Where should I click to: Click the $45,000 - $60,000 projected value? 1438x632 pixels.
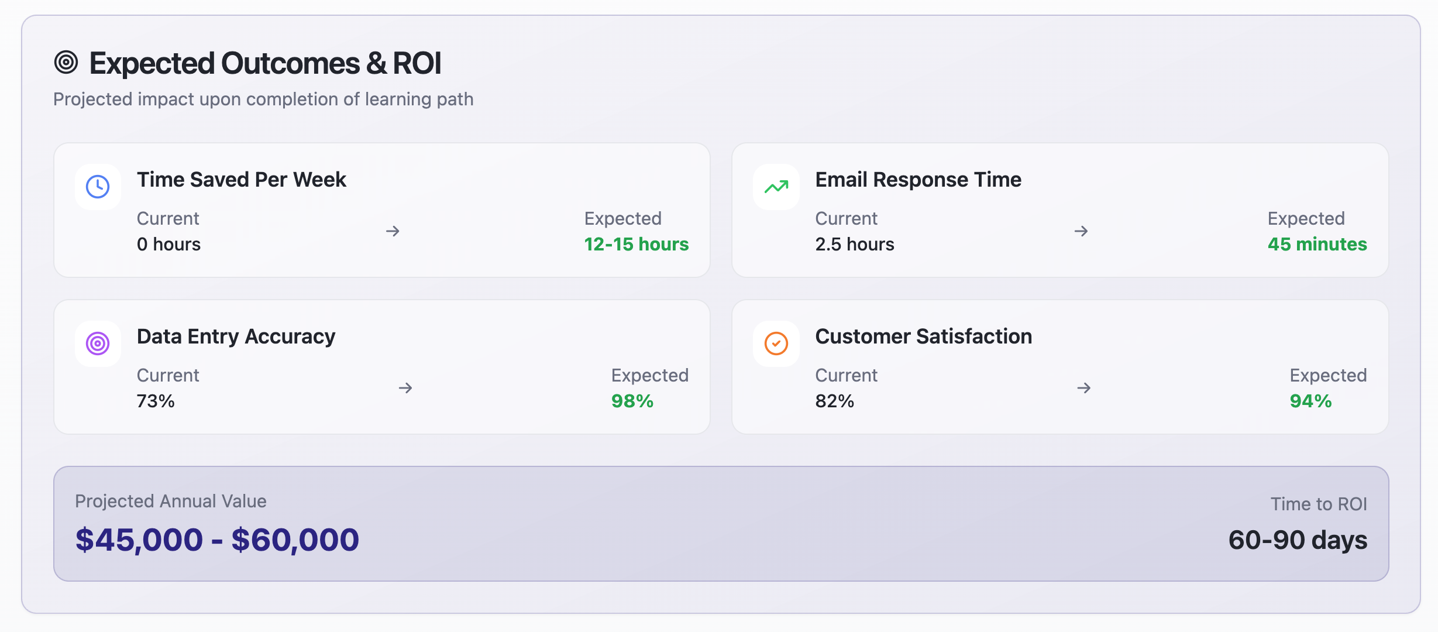pyautogui.click(x=217, y=539)
